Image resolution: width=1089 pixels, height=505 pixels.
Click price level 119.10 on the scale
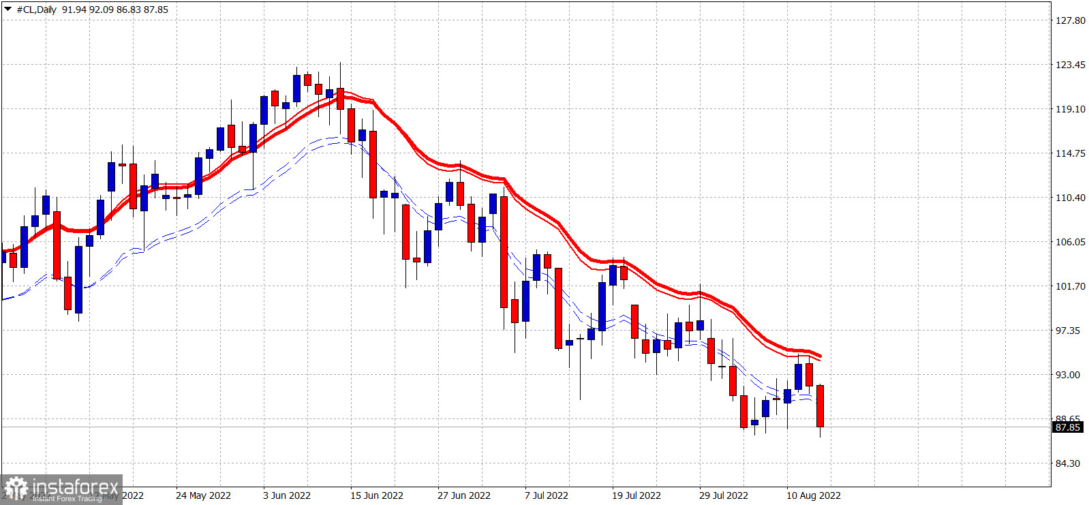pos(1070,109)
